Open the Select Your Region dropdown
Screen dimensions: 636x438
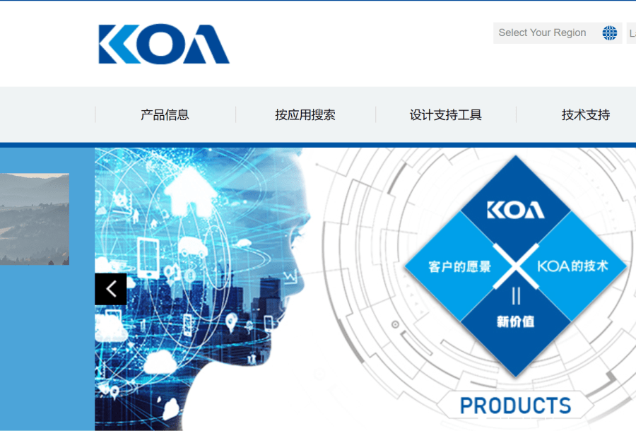click(x=558, y=32)
